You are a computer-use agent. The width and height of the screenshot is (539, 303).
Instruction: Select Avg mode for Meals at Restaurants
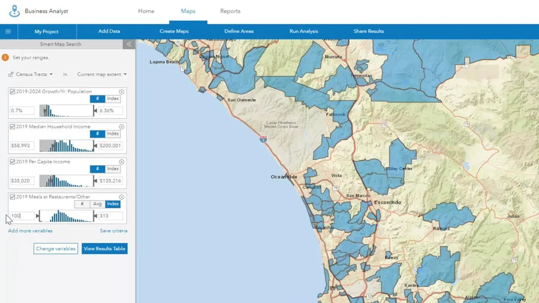point(98,204)
